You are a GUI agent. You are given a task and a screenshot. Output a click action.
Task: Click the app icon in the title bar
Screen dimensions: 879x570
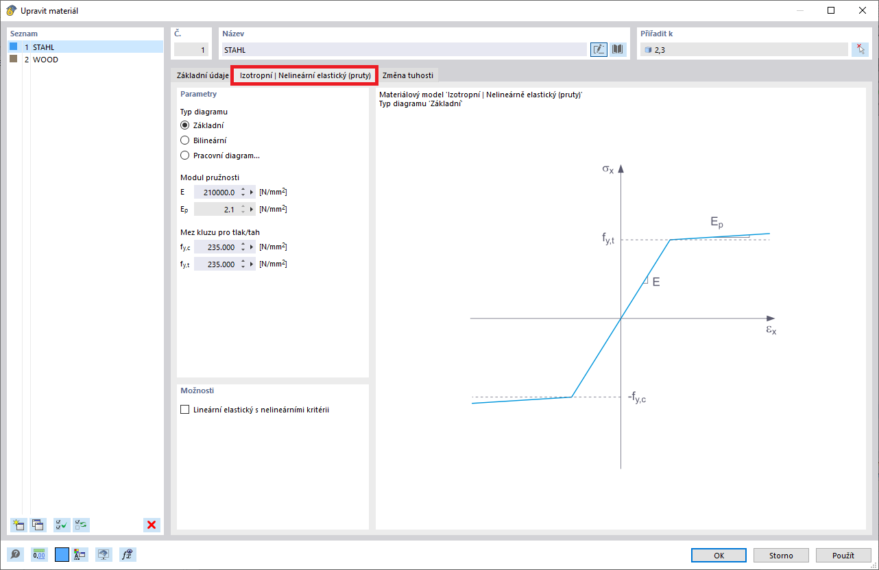point(11,10)
